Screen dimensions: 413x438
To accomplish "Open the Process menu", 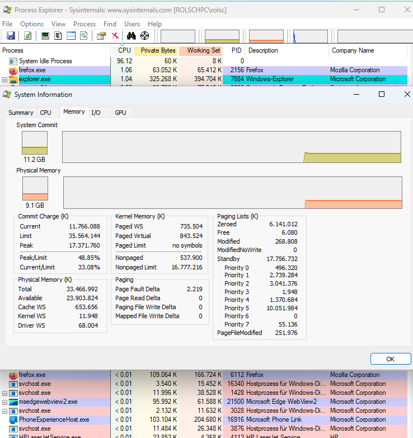I will (x=85, y=24).
